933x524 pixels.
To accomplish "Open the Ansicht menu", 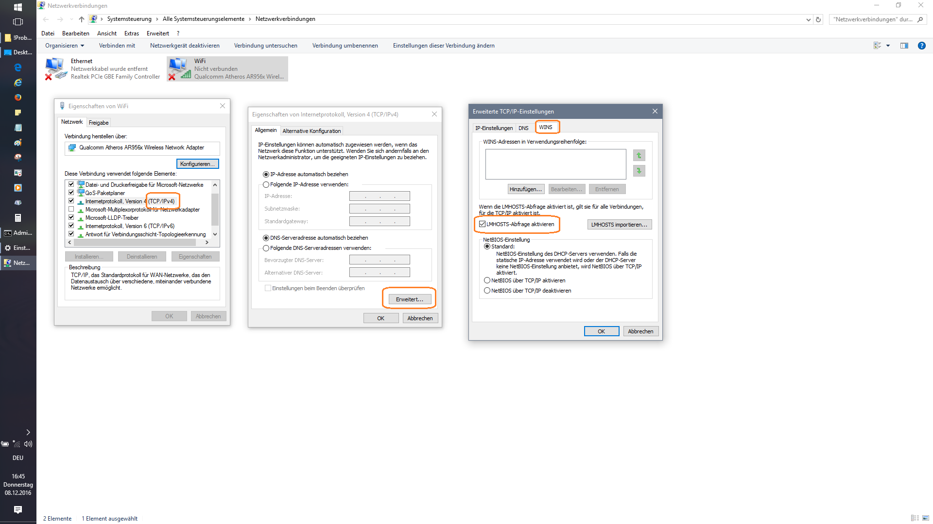I will (x=106, y=33).
